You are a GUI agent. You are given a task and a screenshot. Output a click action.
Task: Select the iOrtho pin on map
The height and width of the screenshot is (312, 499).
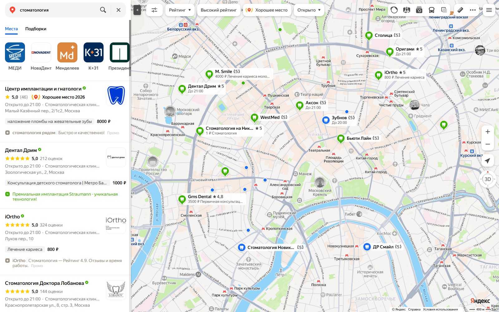coord(378,75)
